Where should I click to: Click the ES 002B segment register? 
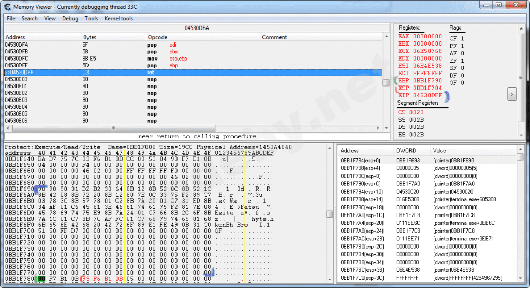point(410,134)
